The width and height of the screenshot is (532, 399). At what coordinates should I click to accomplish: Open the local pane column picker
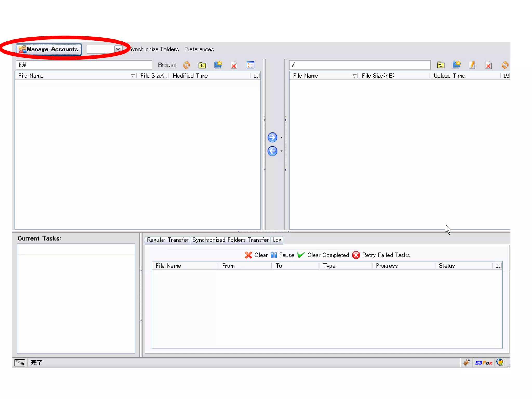click(256, 76)
